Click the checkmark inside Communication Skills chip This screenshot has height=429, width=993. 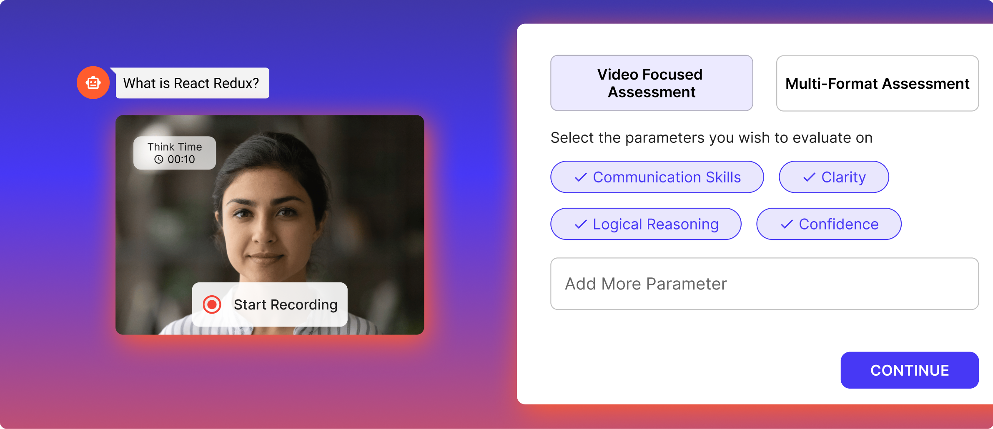(x=580, y=177)
